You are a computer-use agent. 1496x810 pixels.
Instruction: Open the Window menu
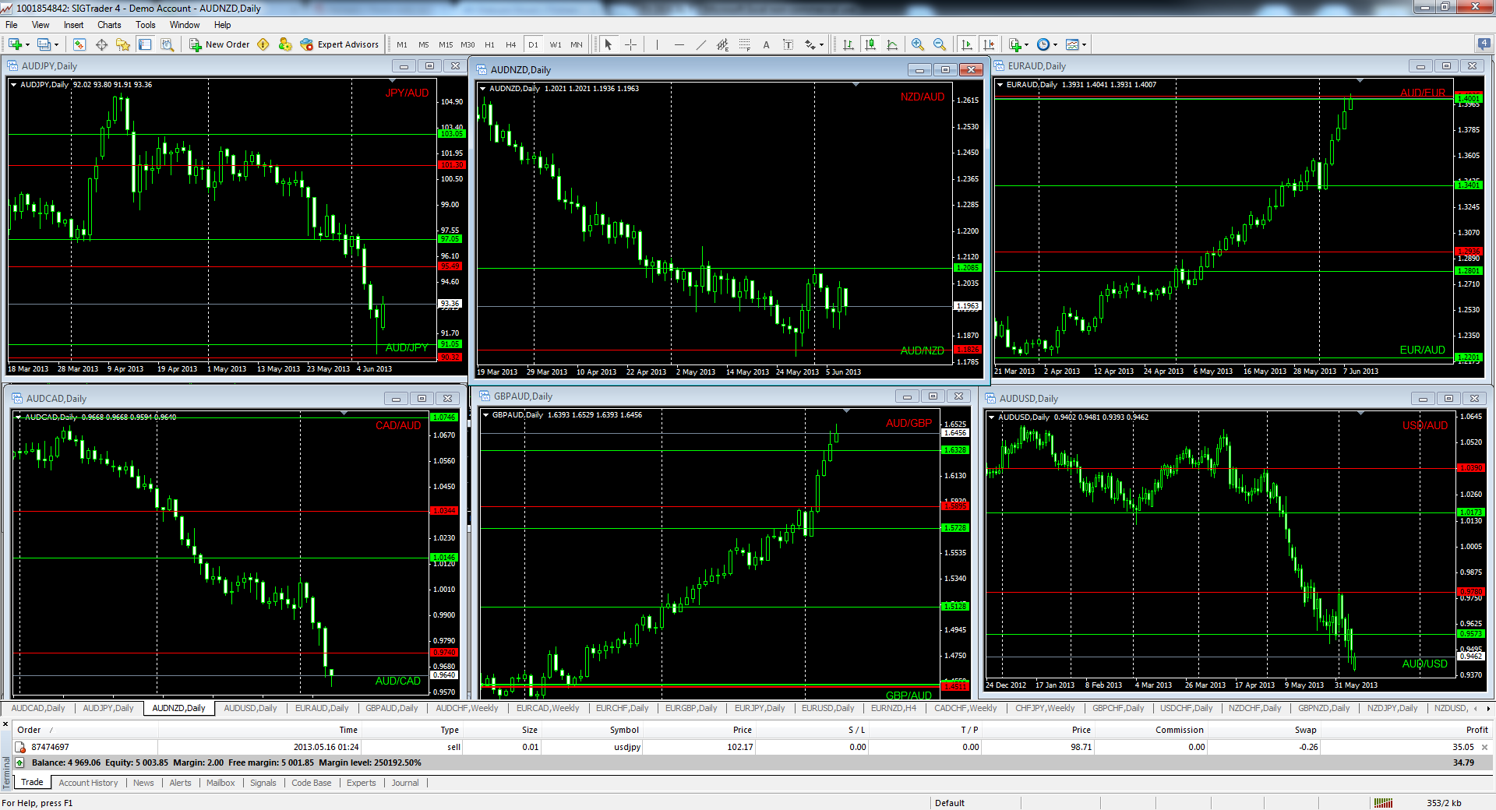185,25
